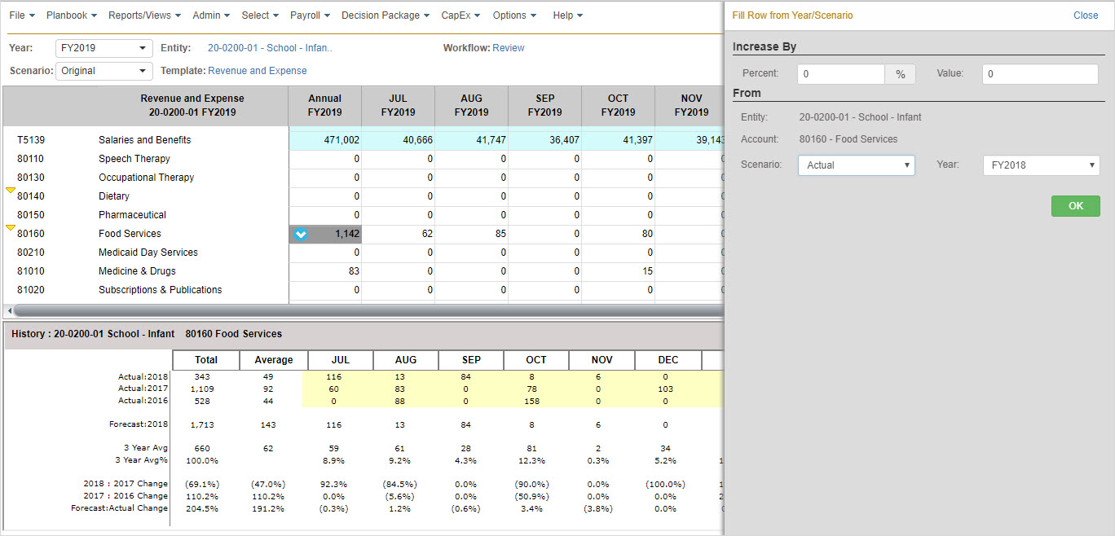Click blue chevron icon in Food Services row

(x=301, y=234)
